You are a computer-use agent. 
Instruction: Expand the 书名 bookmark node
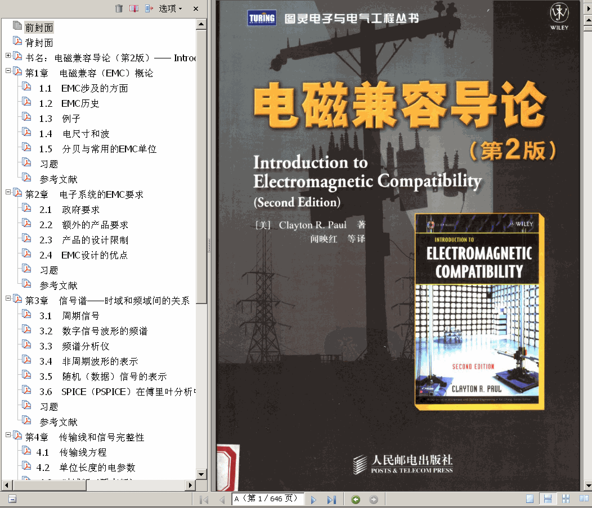point(8,56)
